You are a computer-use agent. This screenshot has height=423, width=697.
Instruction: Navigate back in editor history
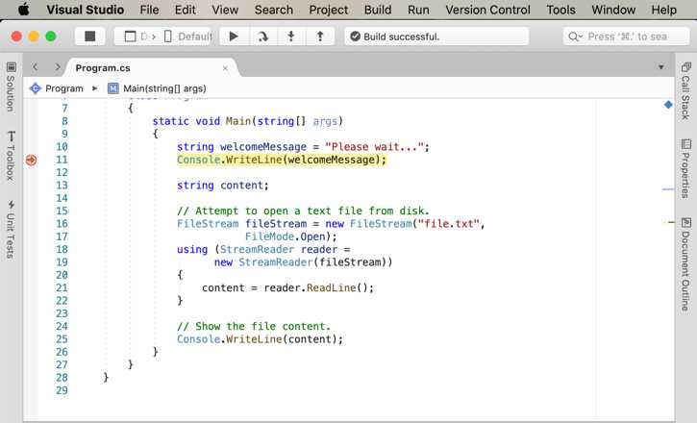point(36,67)
